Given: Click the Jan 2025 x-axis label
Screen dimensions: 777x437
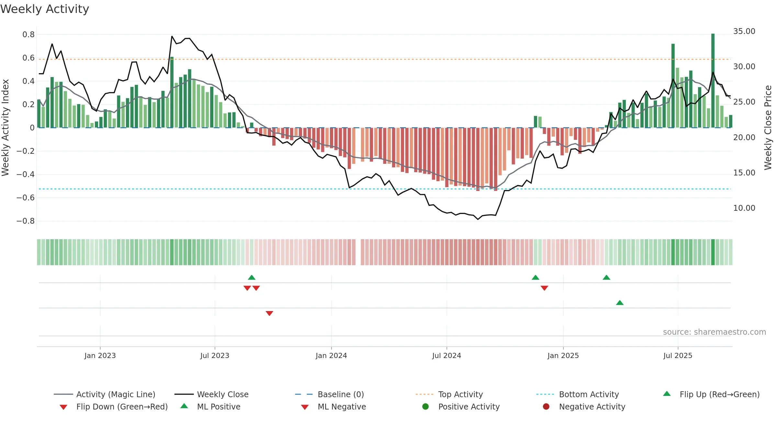Looking at the screenshot, I should tap(563, 355).
